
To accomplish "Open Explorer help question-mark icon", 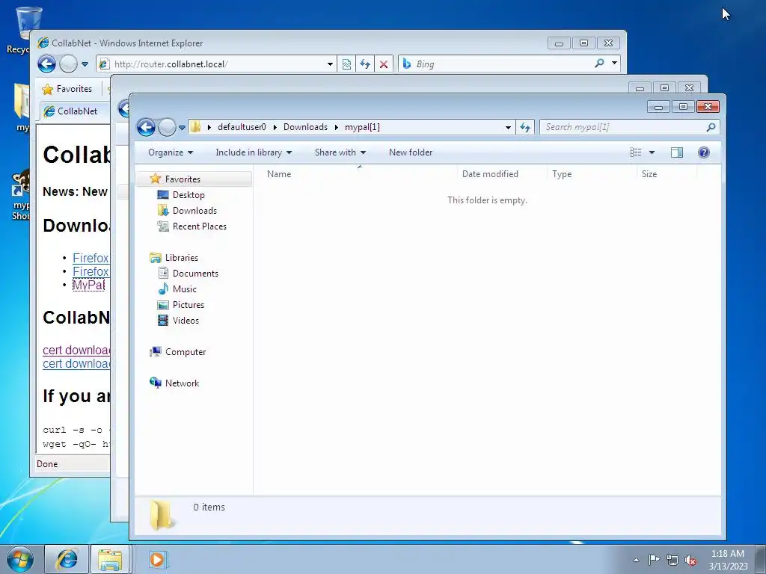I will pos(703,152).
